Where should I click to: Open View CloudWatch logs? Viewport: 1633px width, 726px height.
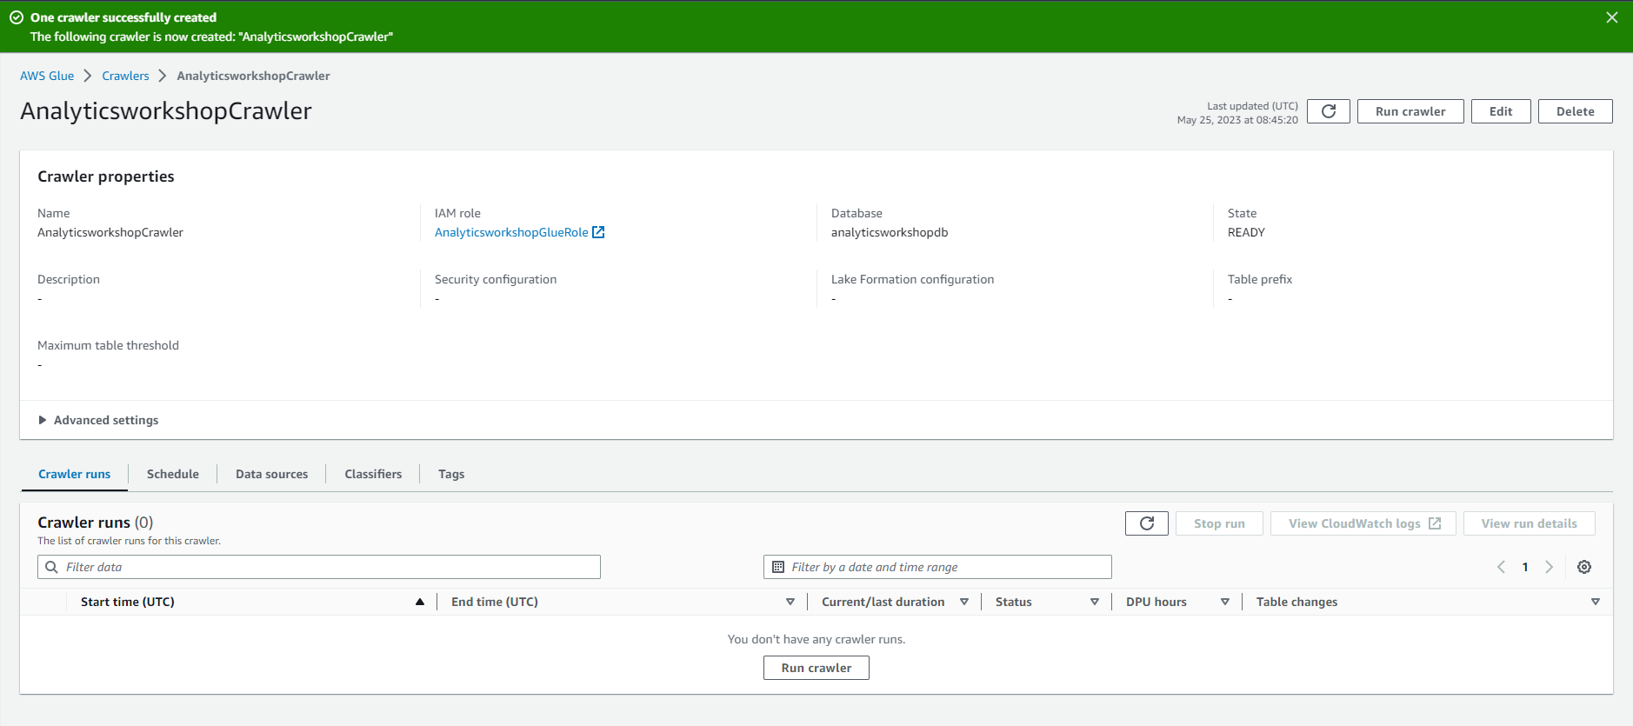[x=1363, y=523]
